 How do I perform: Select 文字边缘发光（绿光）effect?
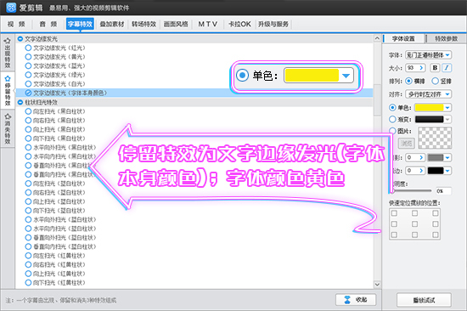(x=55, y=75)
